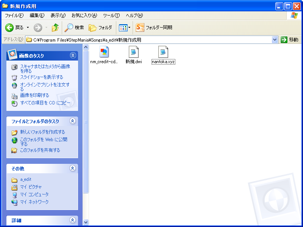Click the a_edit folder icon
Screen dimensions: 303x227
pos(14,180)
